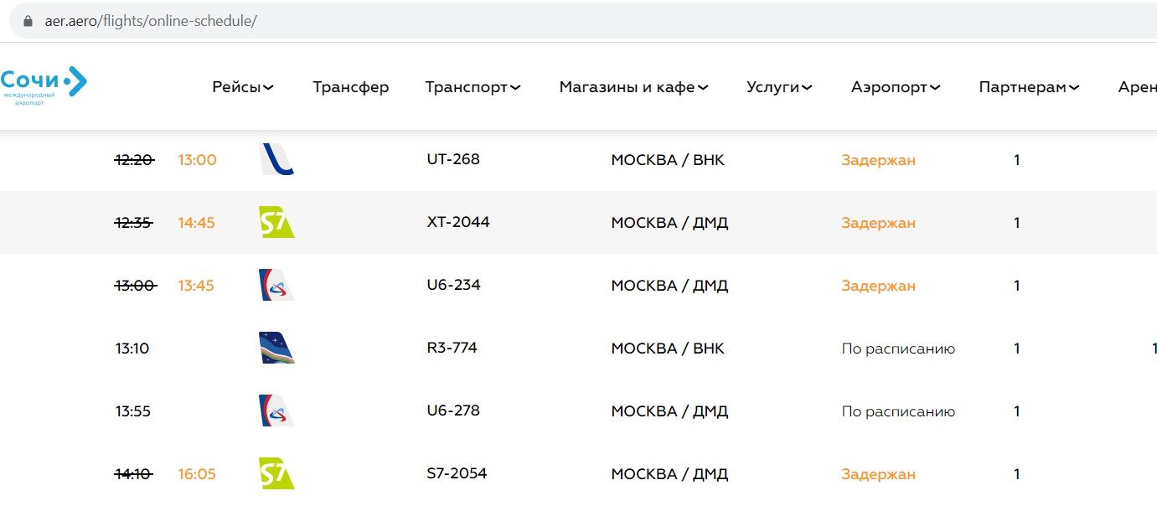Screen dimensions: 1157x506
Task: Click the Ural Airlines logo for U6-234
Action: [x=276, y=285]
